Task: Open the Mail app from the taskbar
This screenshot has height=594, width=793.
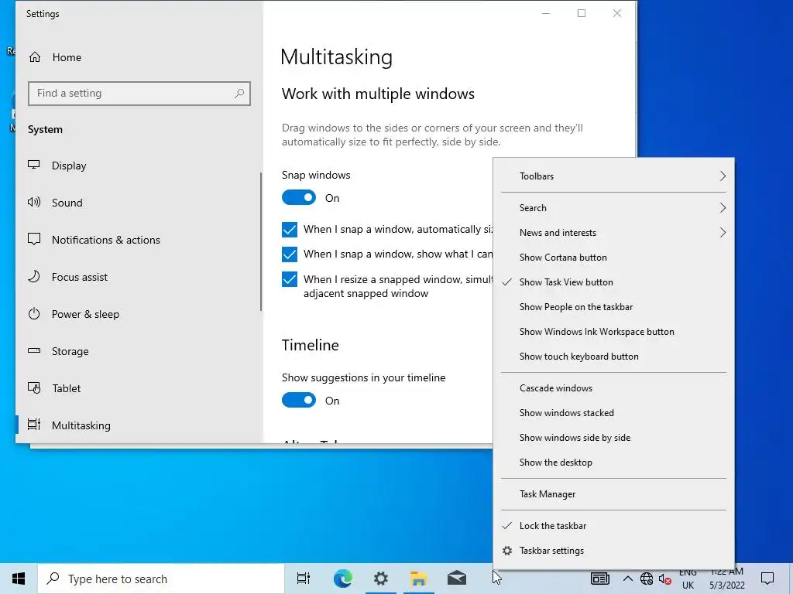Action: [x=457, y=579]
